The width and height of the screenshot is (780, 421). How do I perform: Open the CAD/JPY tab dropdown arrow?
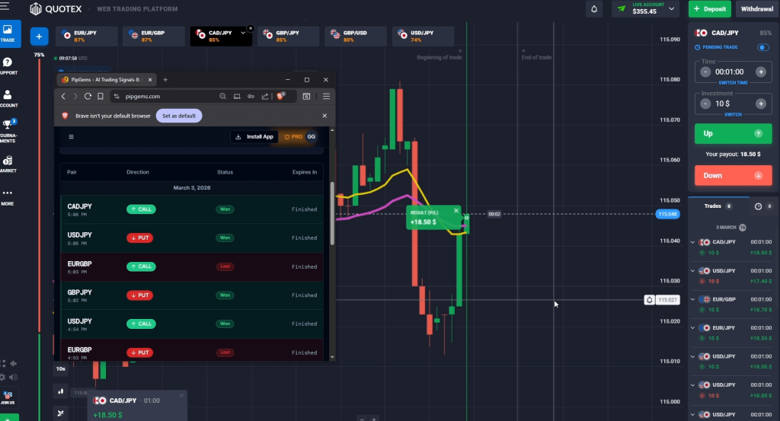click(x=243, y=33)
